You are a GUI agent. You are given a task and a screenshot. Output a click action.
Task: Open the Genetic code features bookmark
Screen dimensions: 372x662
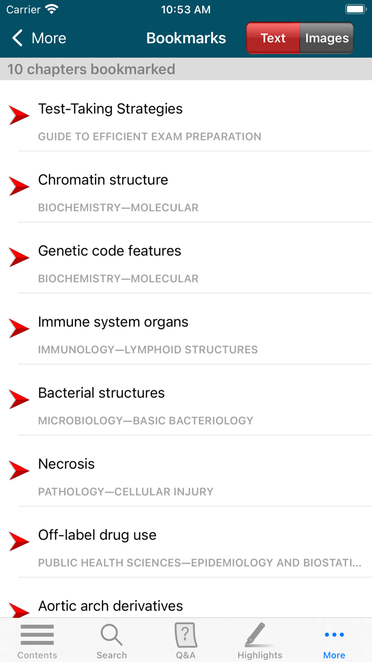click(x=109, y=251)
